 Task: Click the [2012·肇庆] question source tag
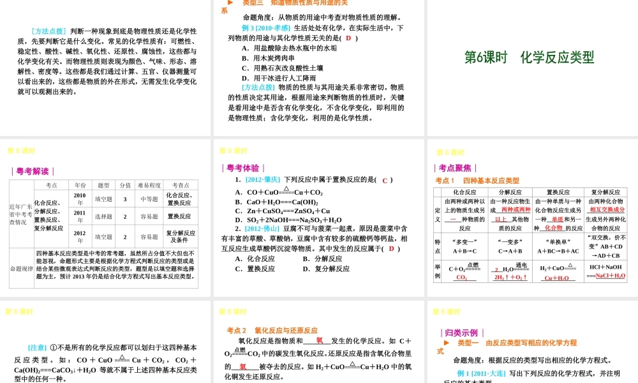point(263,179)
